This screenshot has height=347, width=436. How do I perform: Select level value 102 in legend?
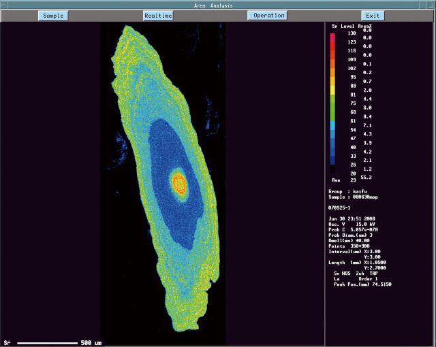pos(352,68)
